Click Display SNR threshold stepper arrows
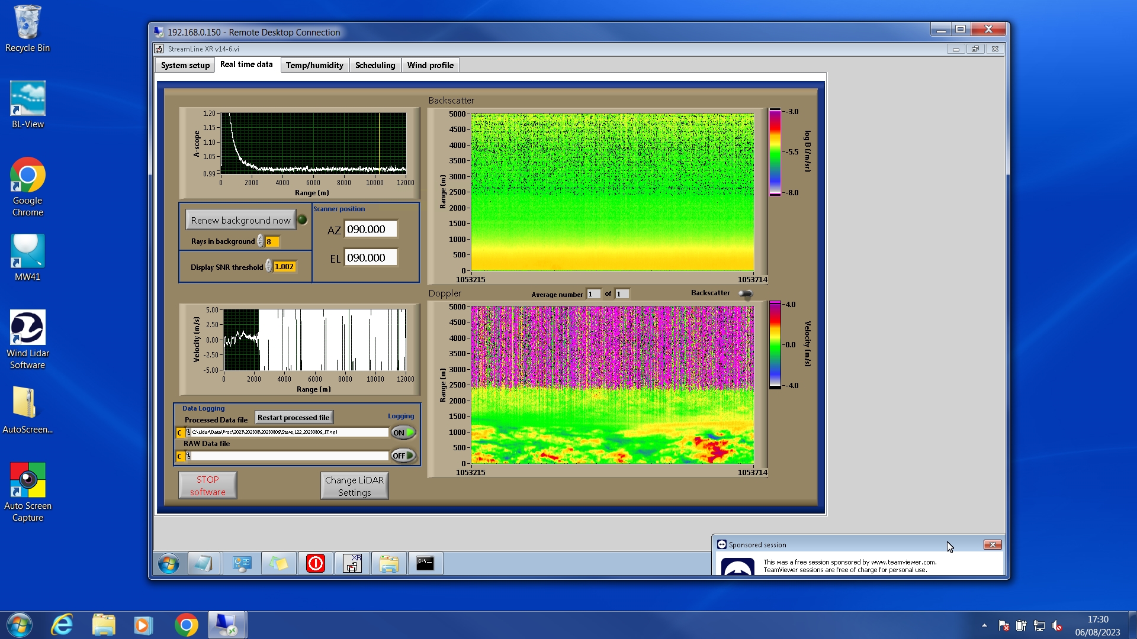Image resolution: width=1137 pixels, height=639 pixels. click(268, 267)
